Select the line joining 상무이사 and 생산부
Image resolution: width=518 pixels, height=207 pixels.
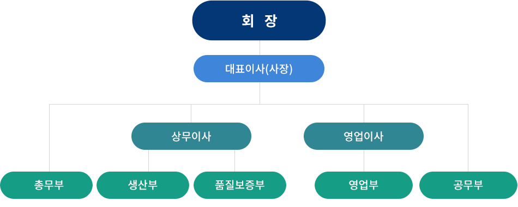[x=149, y=161]
